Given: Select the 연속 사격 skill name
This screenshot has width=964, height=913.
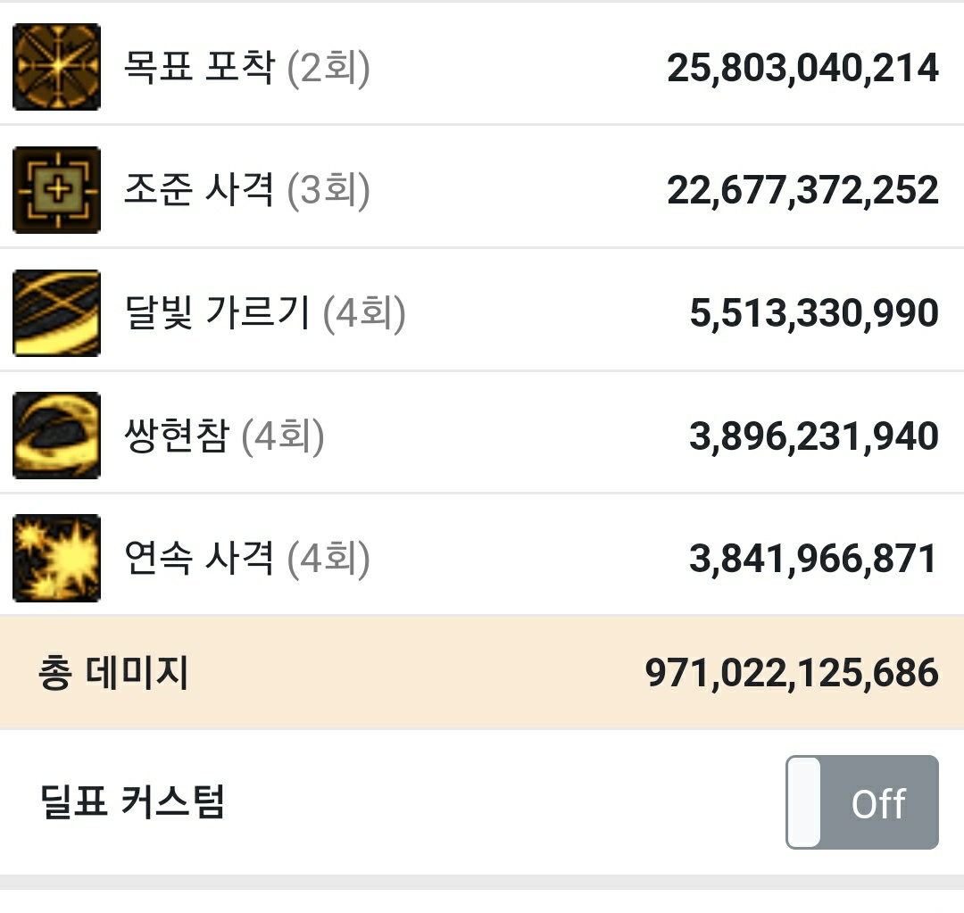Looking at the screenshot, I should (x=199, y=559).
